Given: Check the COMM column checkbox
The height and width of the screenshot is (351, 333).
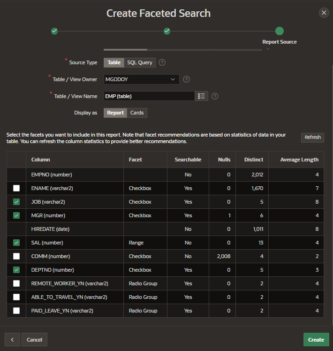Looking at the screenshot, I should pyautogui.click(x=16, y=256).
